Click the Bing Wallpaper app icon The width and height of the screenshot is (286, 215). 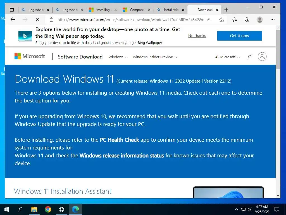tap(25, 36)
